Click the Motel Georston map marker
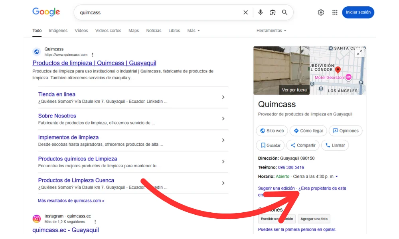Screen dimensions: 399x239 click(348, 77)
